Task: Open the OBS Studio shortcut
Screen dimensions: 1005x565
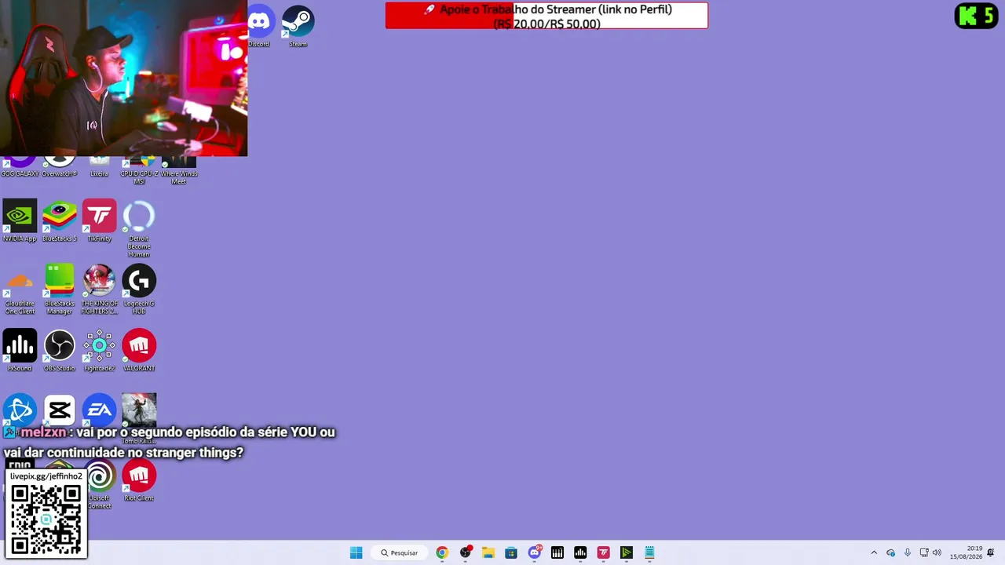Action: pyautogui.click(x=60, y=345)
